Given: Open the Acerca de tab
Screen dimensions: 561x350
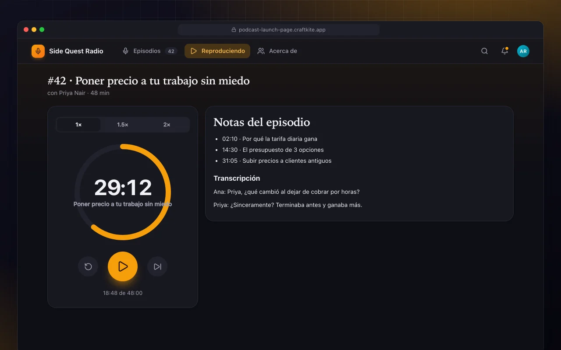Looking at the screenshot, I should pyautogui.click(x=277, y=51).
